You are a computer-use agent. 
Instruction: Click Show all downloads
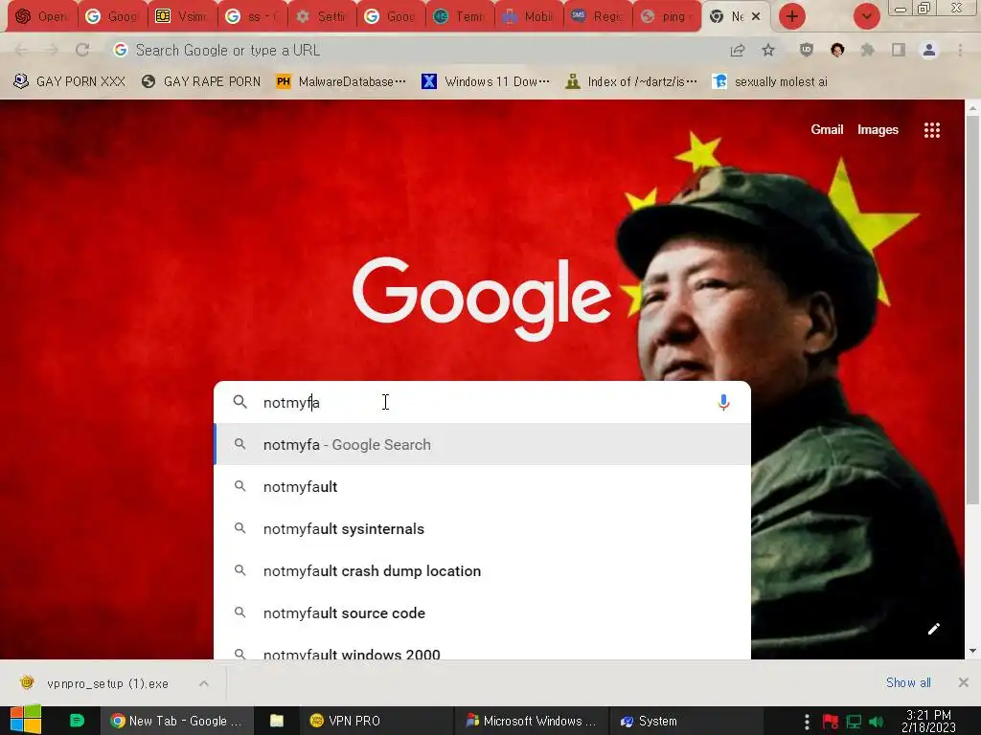point(908,682)
